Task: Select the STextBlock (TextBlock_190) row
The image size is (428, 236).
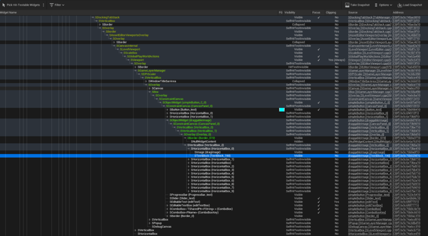Action: point(214,156)
